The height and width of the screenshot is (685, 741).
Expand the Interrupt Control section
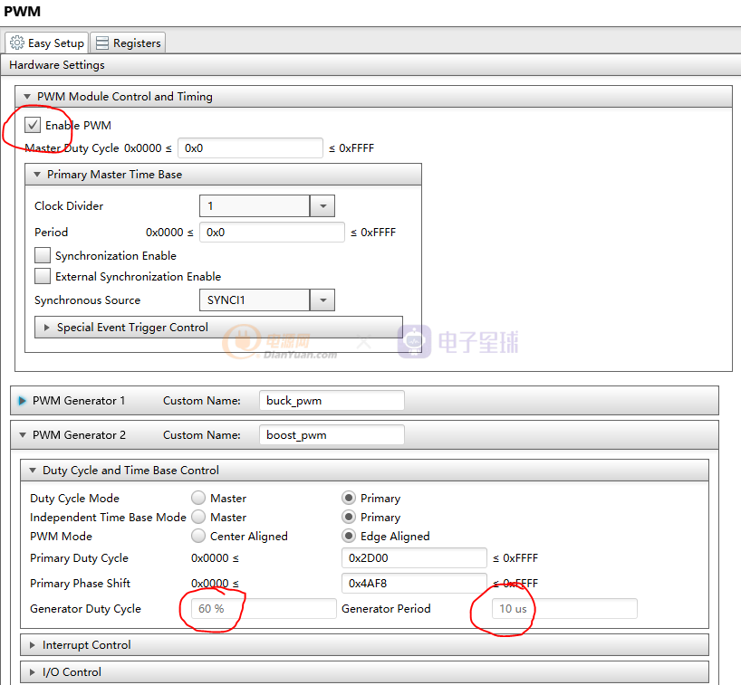pyautogui.click(x=33, y=645)
